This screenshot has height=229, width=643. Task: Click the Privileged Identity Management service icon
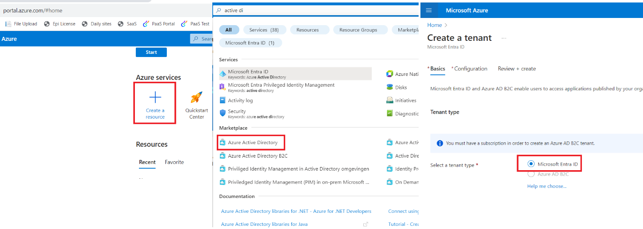pos(223,87)
